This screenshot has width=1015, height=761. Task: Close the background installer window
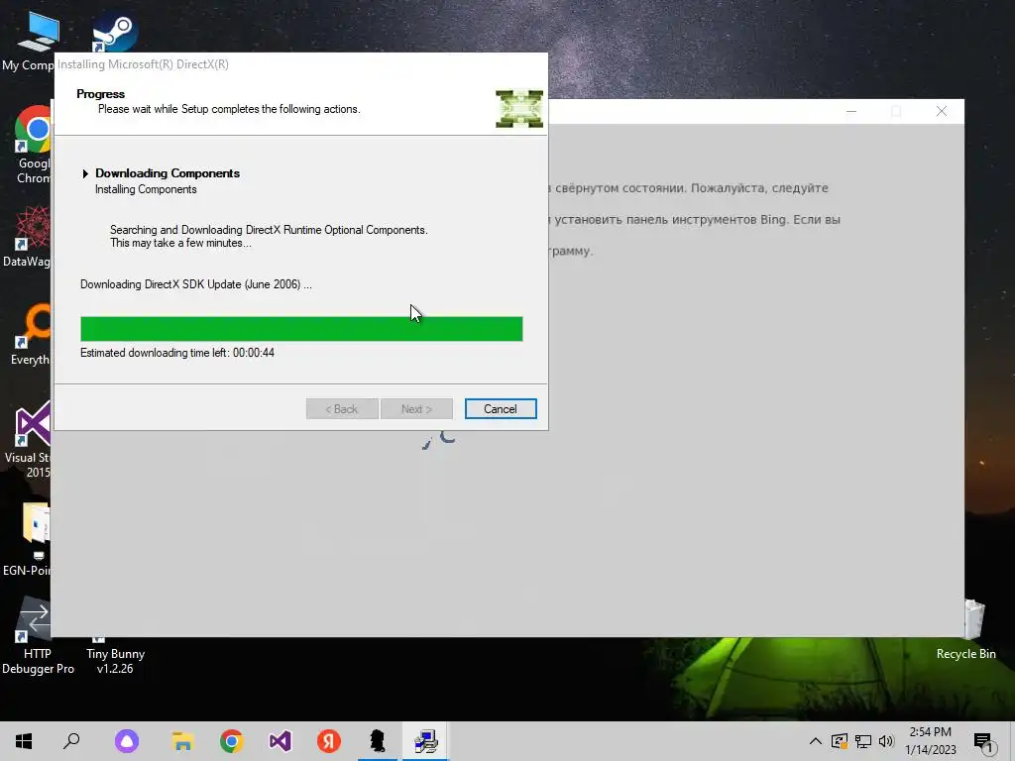click(942, 111)
